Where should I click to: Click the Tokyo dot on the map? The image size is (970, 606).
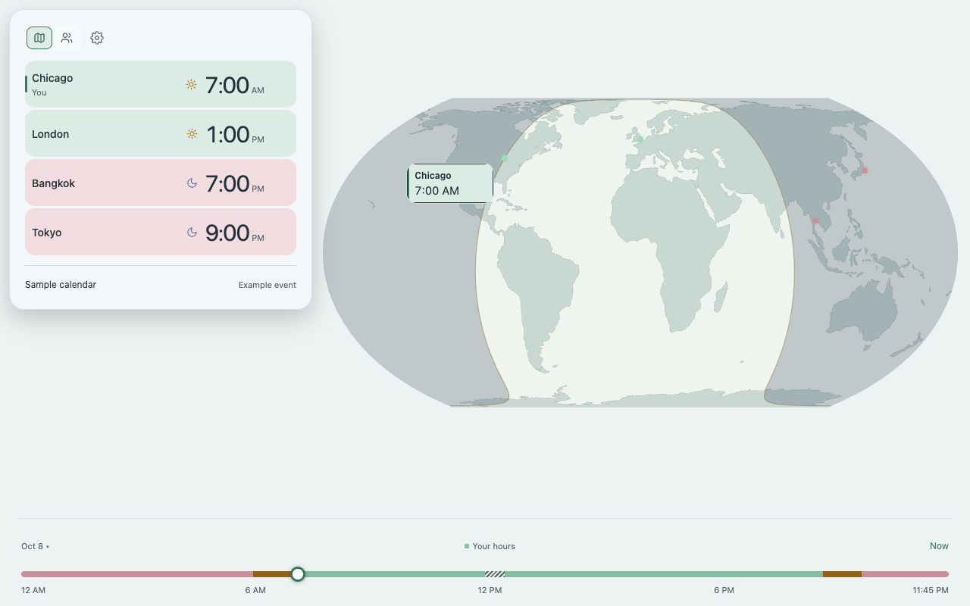pyautogui.click(x=865, y=170)
